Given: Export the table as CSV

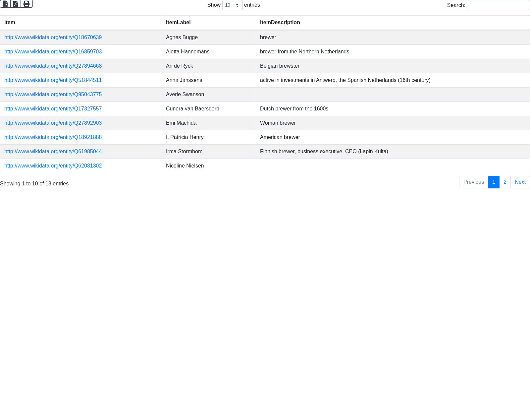Looking at the screenshot, I should point(5,4).
